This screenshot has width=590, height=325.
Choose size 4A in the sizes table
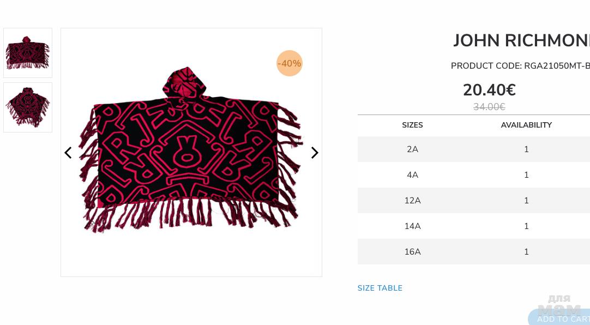pyautogui.click(x=412, y=175)
